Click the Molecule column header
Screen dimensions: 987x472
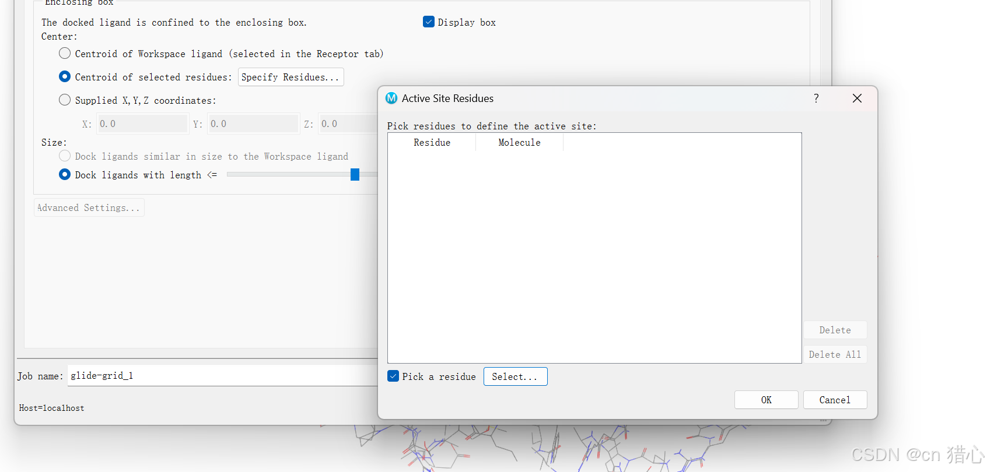[519, 142]
